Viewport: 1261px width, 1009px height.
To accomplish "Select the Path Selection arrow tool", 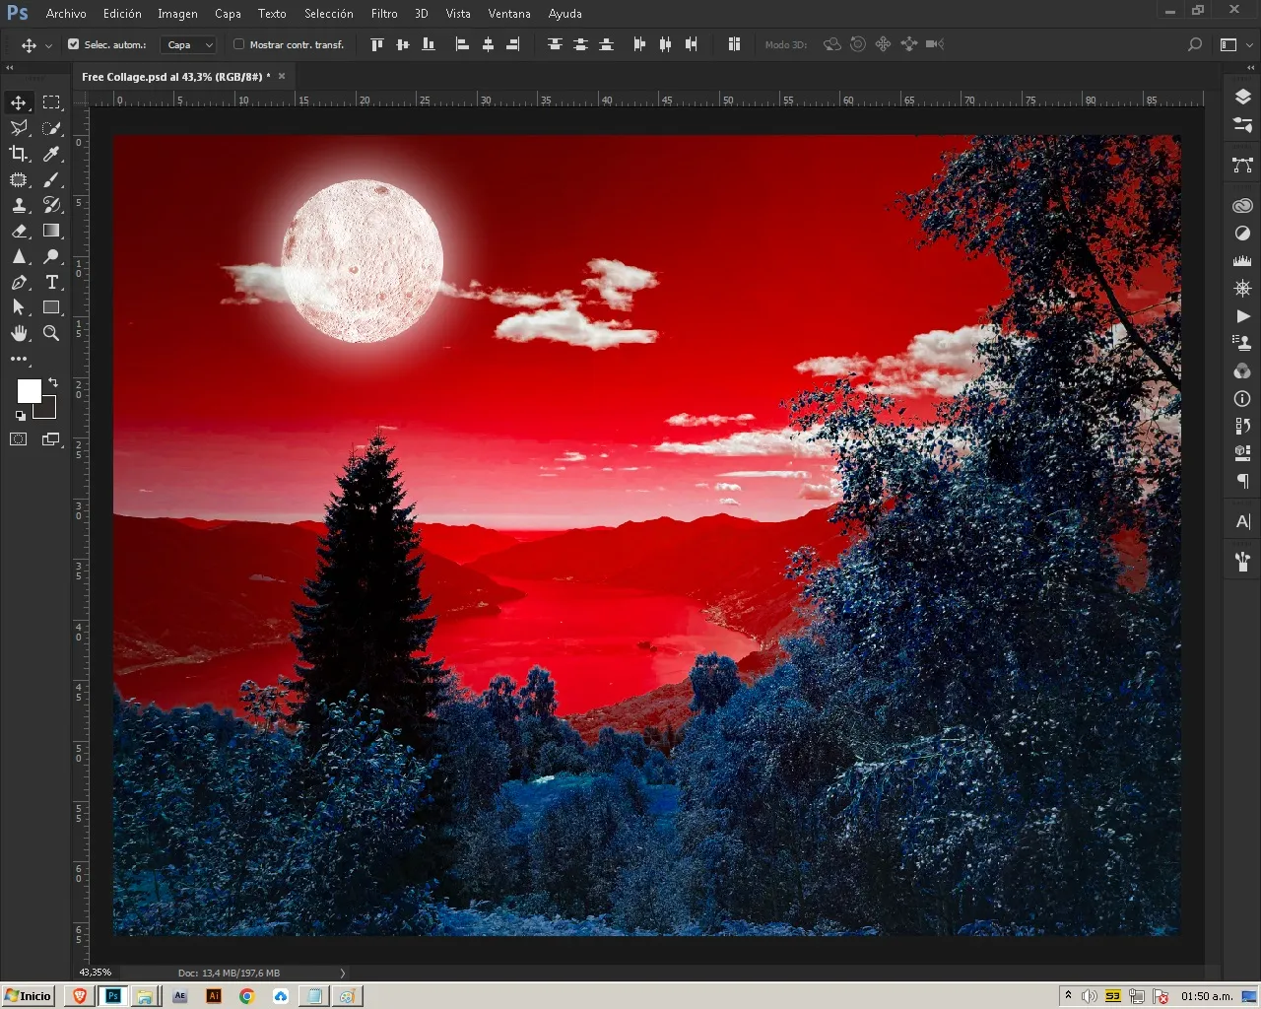I will tap(19, 307).
